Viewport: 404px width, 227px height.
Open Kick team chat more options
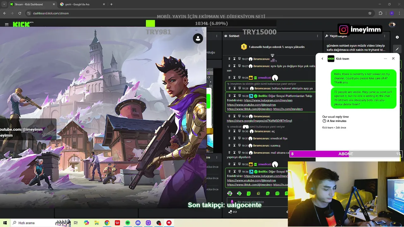[385, 59]
